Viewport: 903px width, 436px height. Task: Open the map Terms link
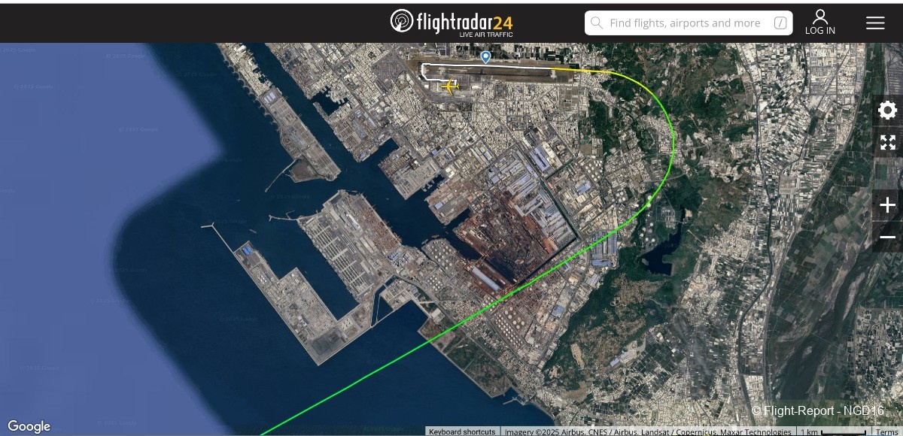[x=886, y=431]
